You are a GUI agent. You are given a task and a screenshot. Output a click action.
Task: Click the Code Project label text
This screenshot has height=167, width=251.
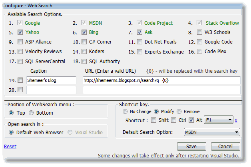pos(159,23)
